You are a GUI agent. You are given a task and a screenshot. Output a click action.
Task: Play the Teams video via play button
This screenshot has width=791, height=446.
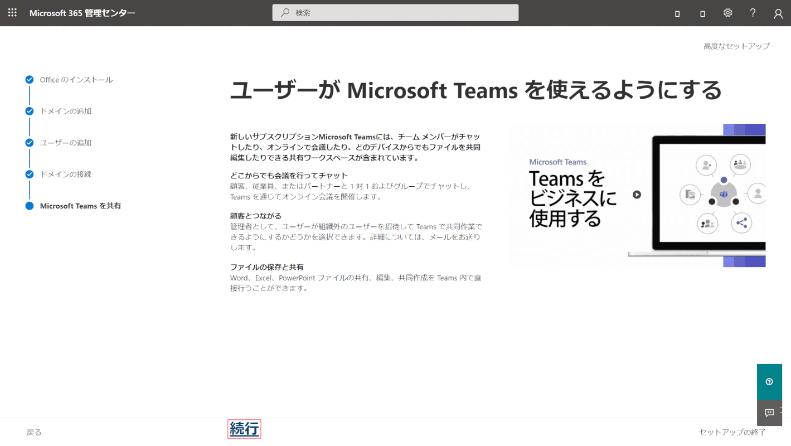tap(637, 195)
